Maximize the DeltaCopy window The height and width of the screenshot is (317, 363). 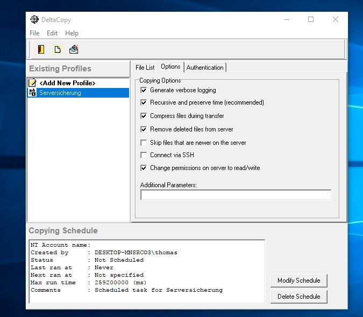click(x=311, y=19)
